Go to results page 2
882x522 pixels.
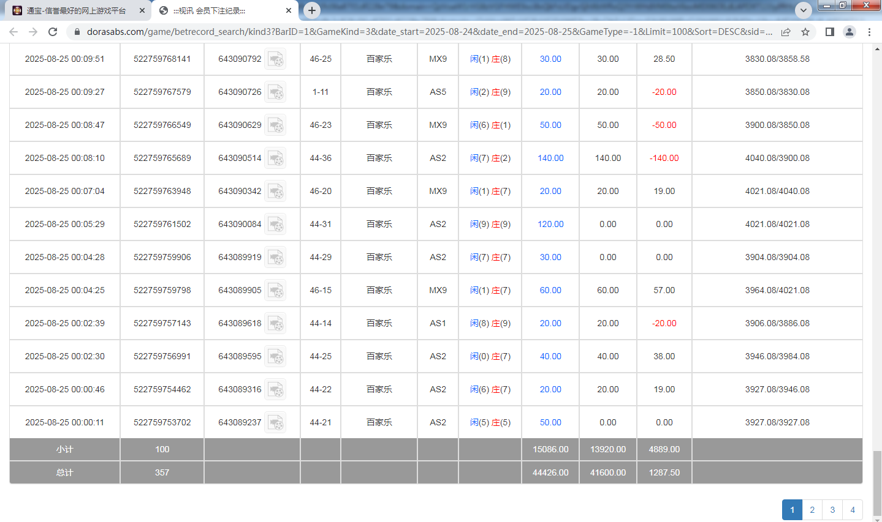click(x=812, y=509)
